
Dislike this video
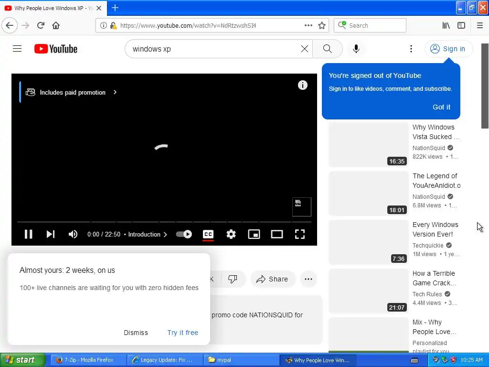tap(233, 279)
